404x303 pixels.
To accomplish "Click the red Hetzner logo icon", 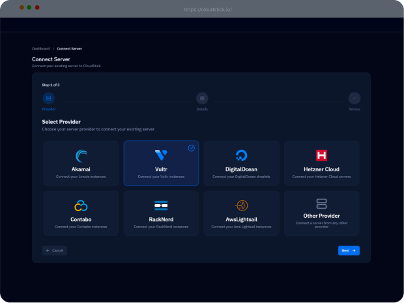I will coord(321,155).
